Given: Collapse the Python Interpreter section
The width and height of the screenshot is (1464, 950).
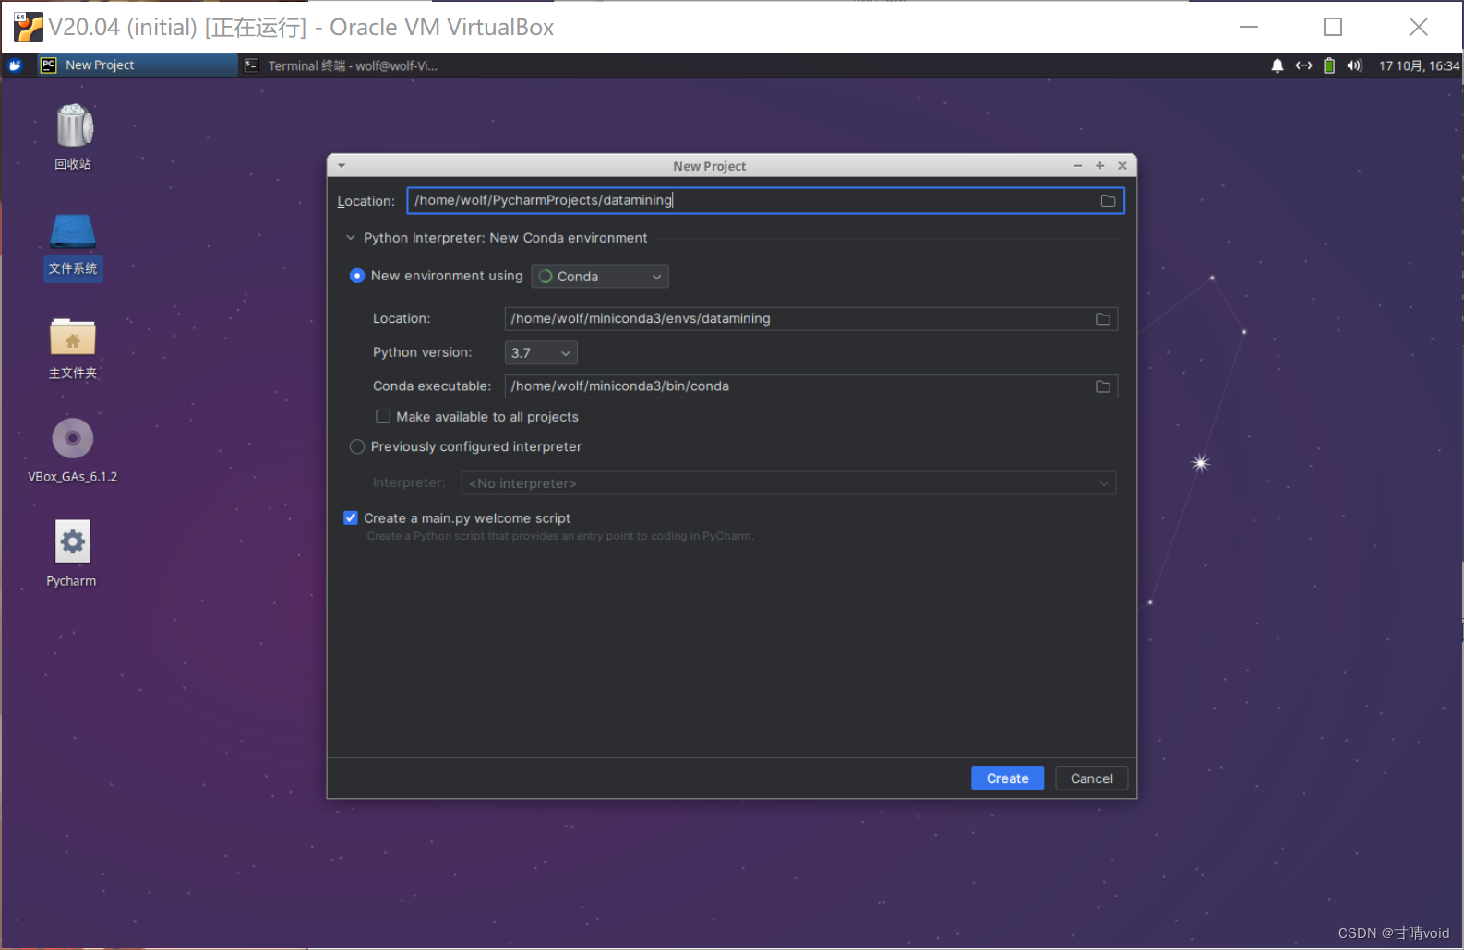Looking at the screenshot, I should (351, 238).
